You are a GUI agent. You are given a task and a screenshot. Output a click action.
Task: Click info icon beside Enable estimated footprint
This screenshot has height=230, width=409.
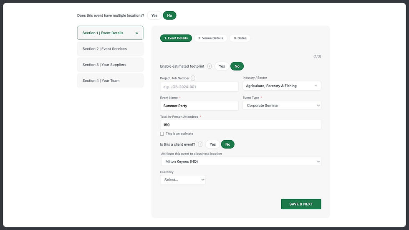click(210, 66)
